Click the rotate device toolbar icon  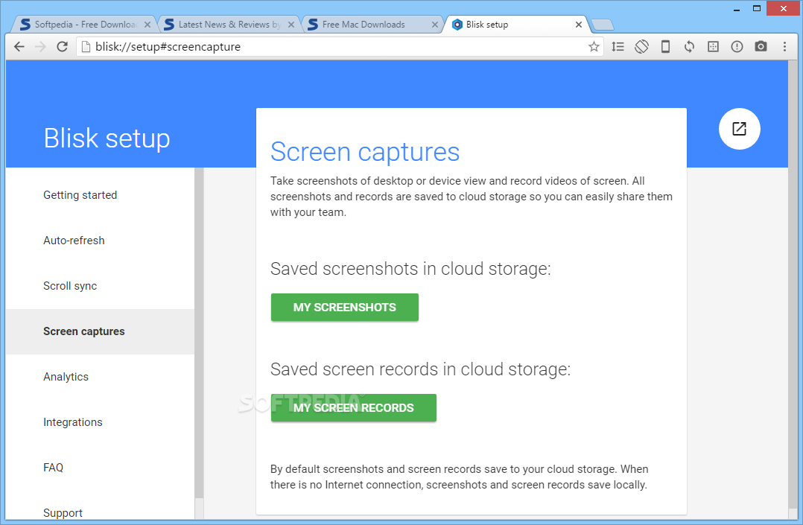641,47
